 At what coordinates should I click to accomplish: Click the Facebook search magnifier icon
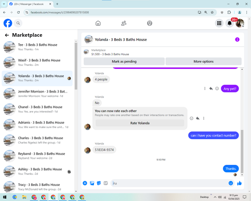point(18,23)
